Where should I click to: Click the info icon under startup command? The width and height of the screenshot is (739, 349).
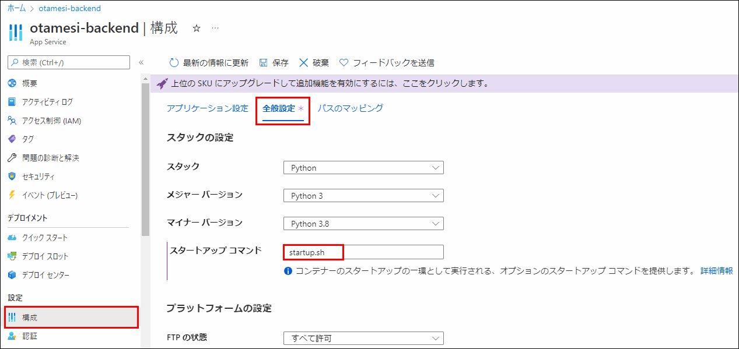pos(288,271)
